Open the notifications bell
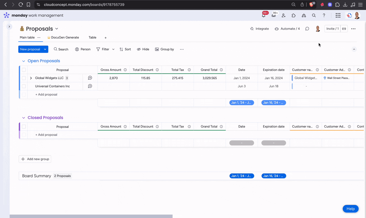 (x=264, y=15)
